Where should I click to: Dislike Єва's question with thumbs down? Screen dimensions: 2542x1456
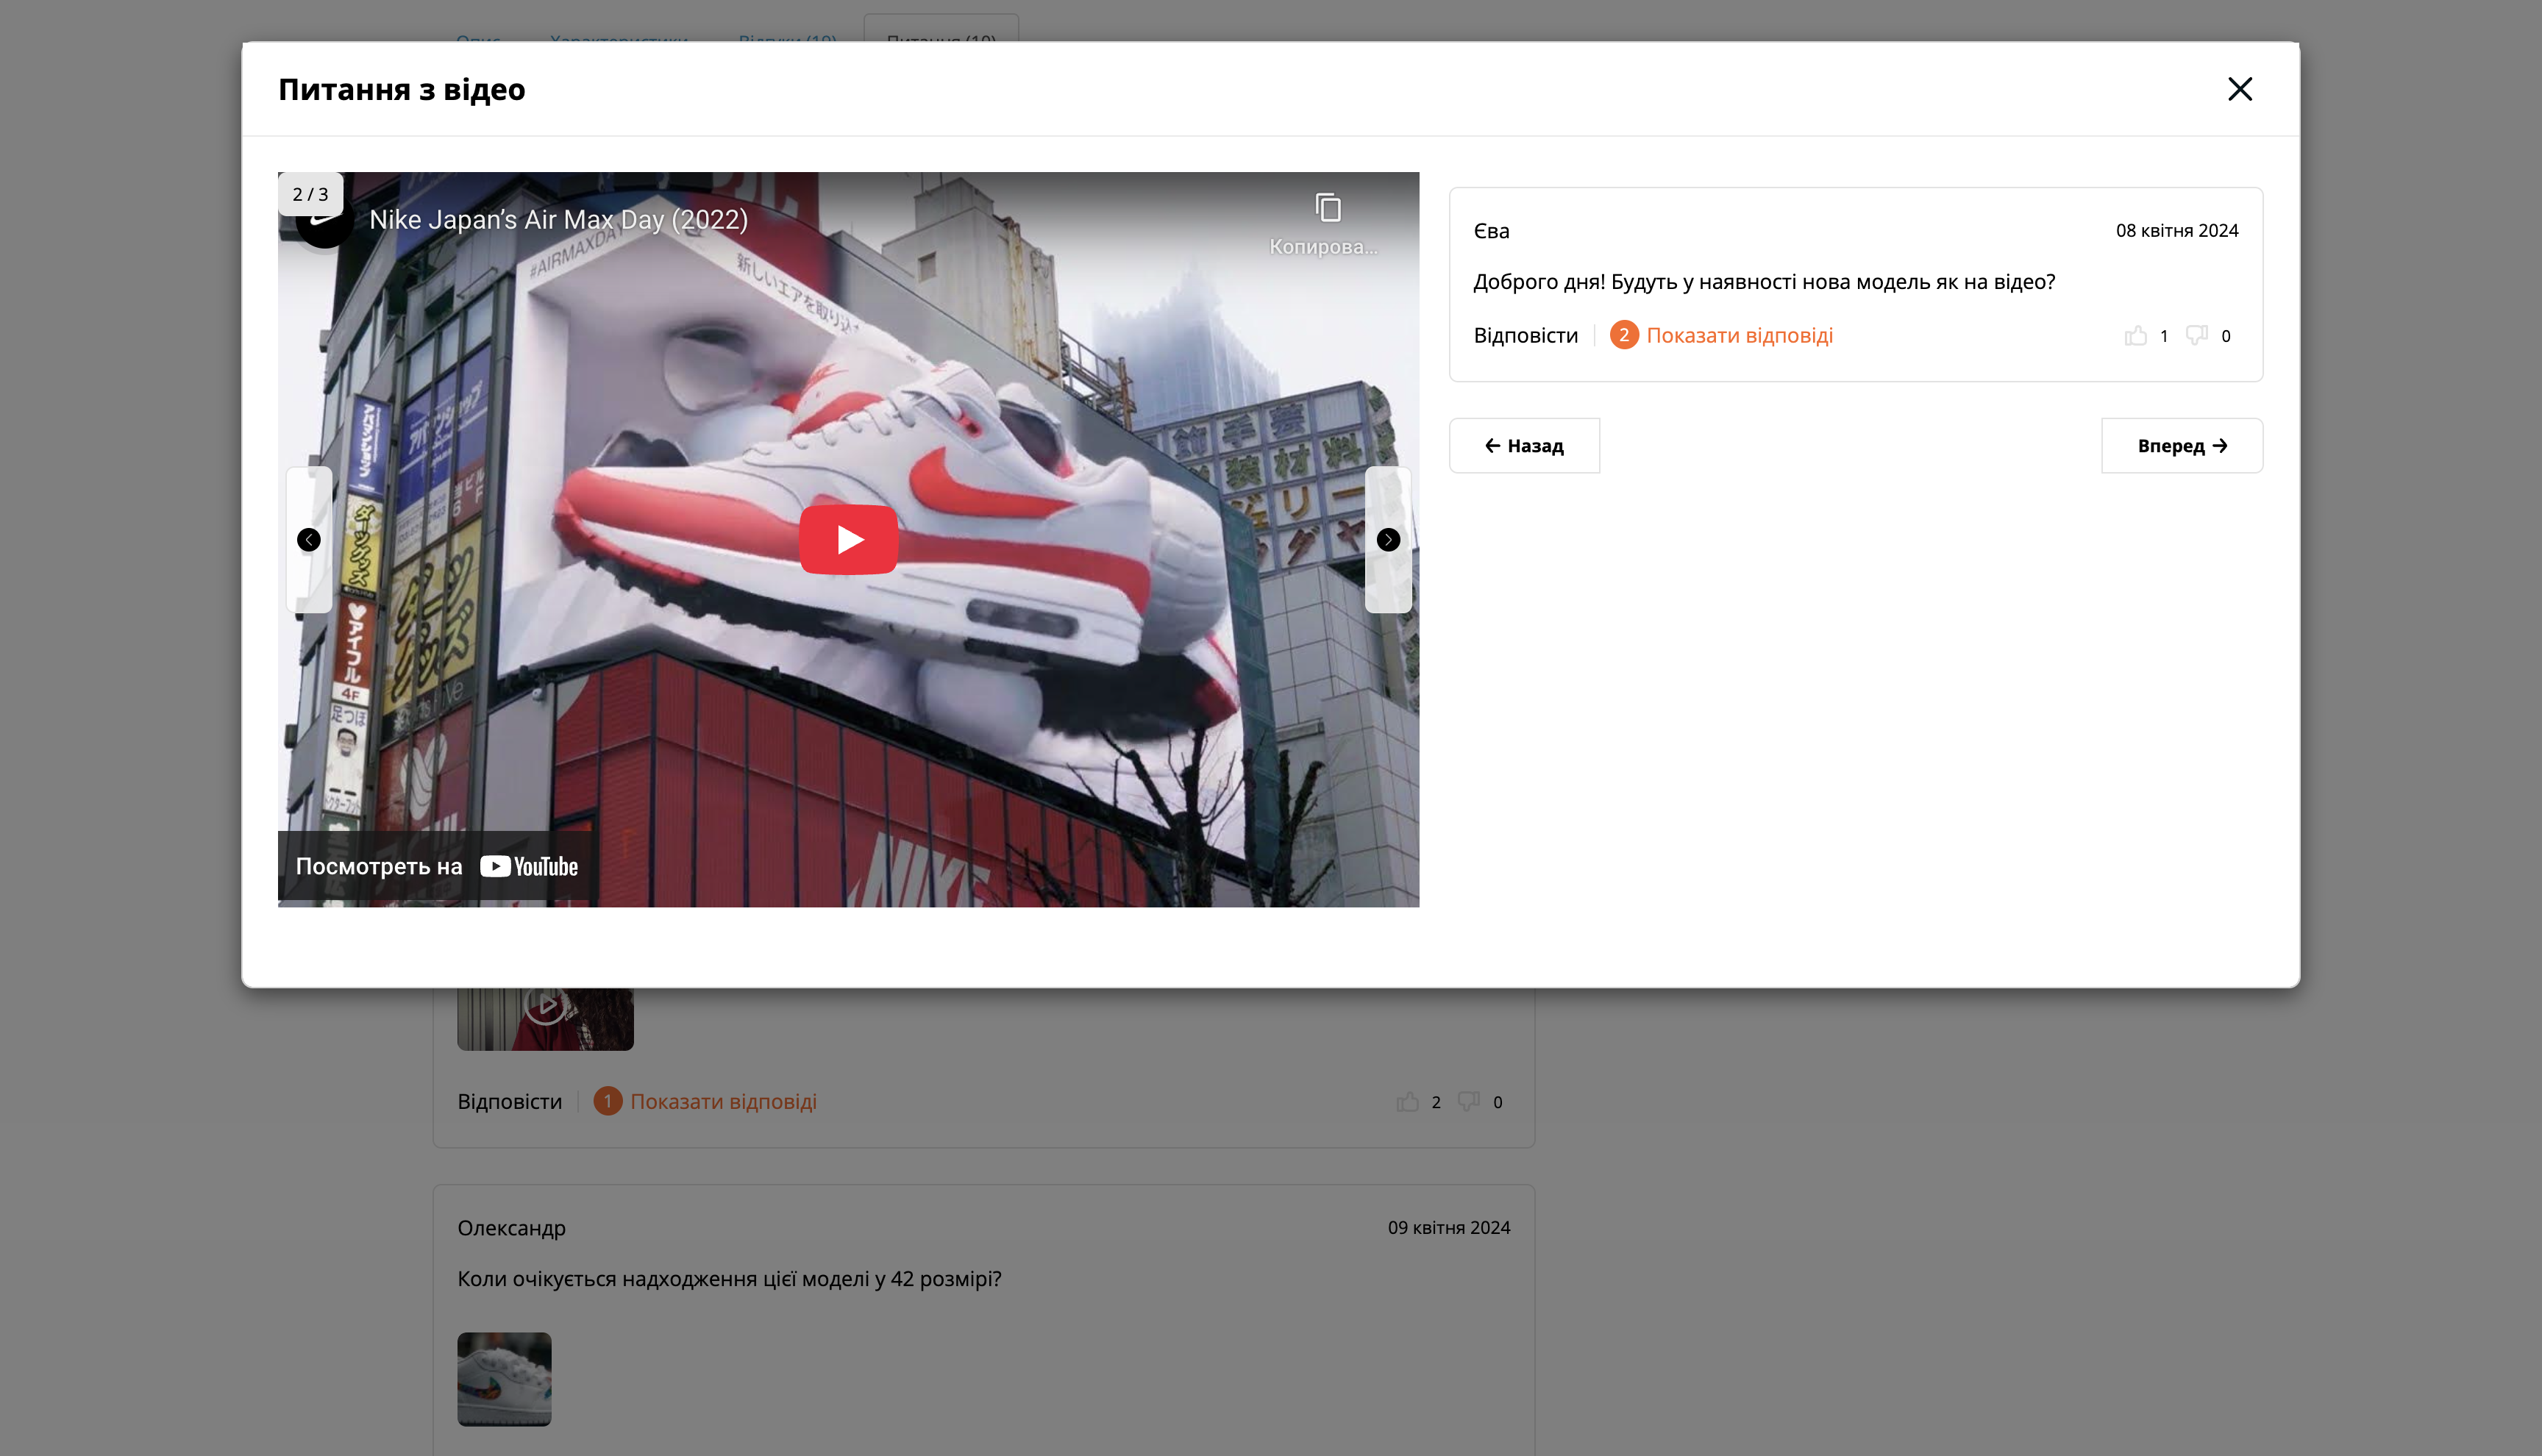point(2196,336)
